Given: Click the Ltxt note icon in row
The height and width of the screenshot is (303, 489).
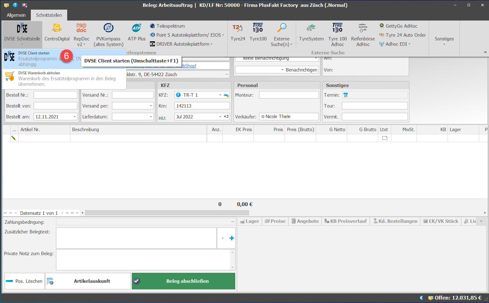Looking at the screenshot, I should pyautogui.click(x=385, y=138).
